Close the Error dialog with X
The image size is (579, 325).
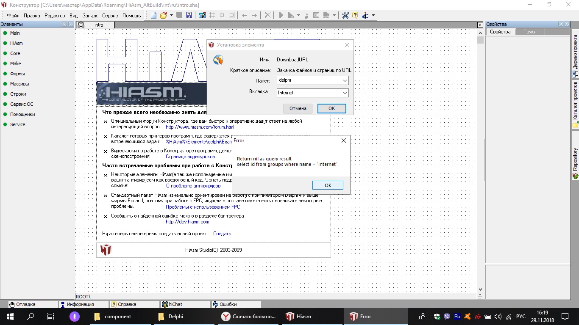coord(344,140)
